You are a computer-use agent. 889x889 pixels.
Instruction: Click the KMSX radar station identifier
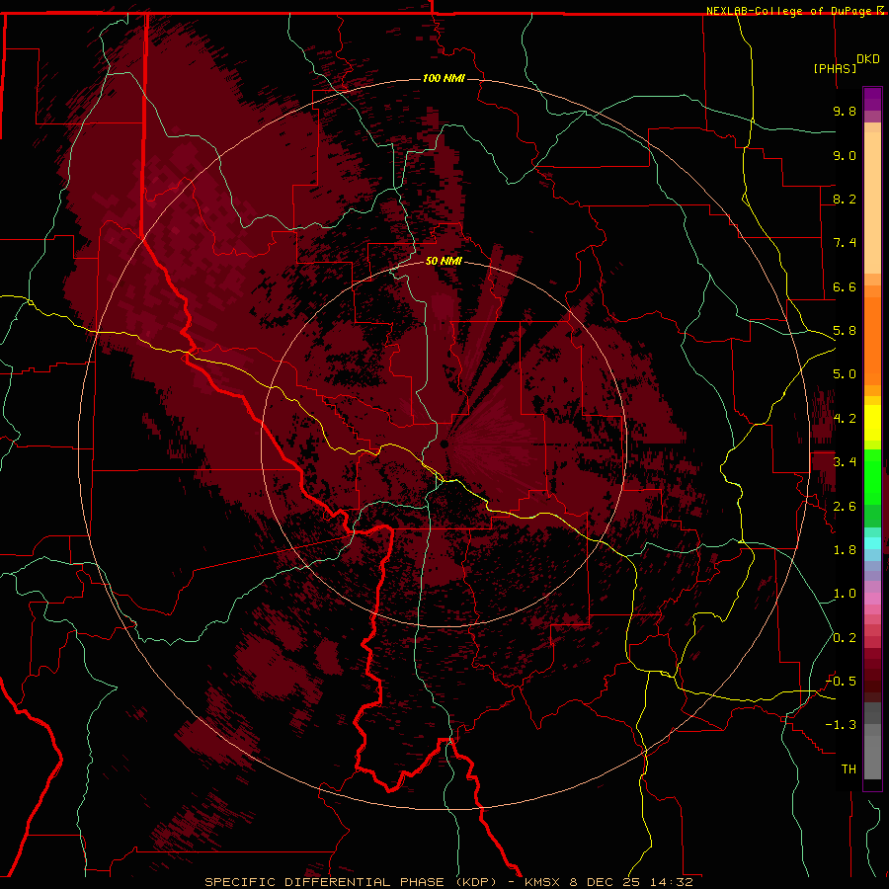(x=543, y=882)
